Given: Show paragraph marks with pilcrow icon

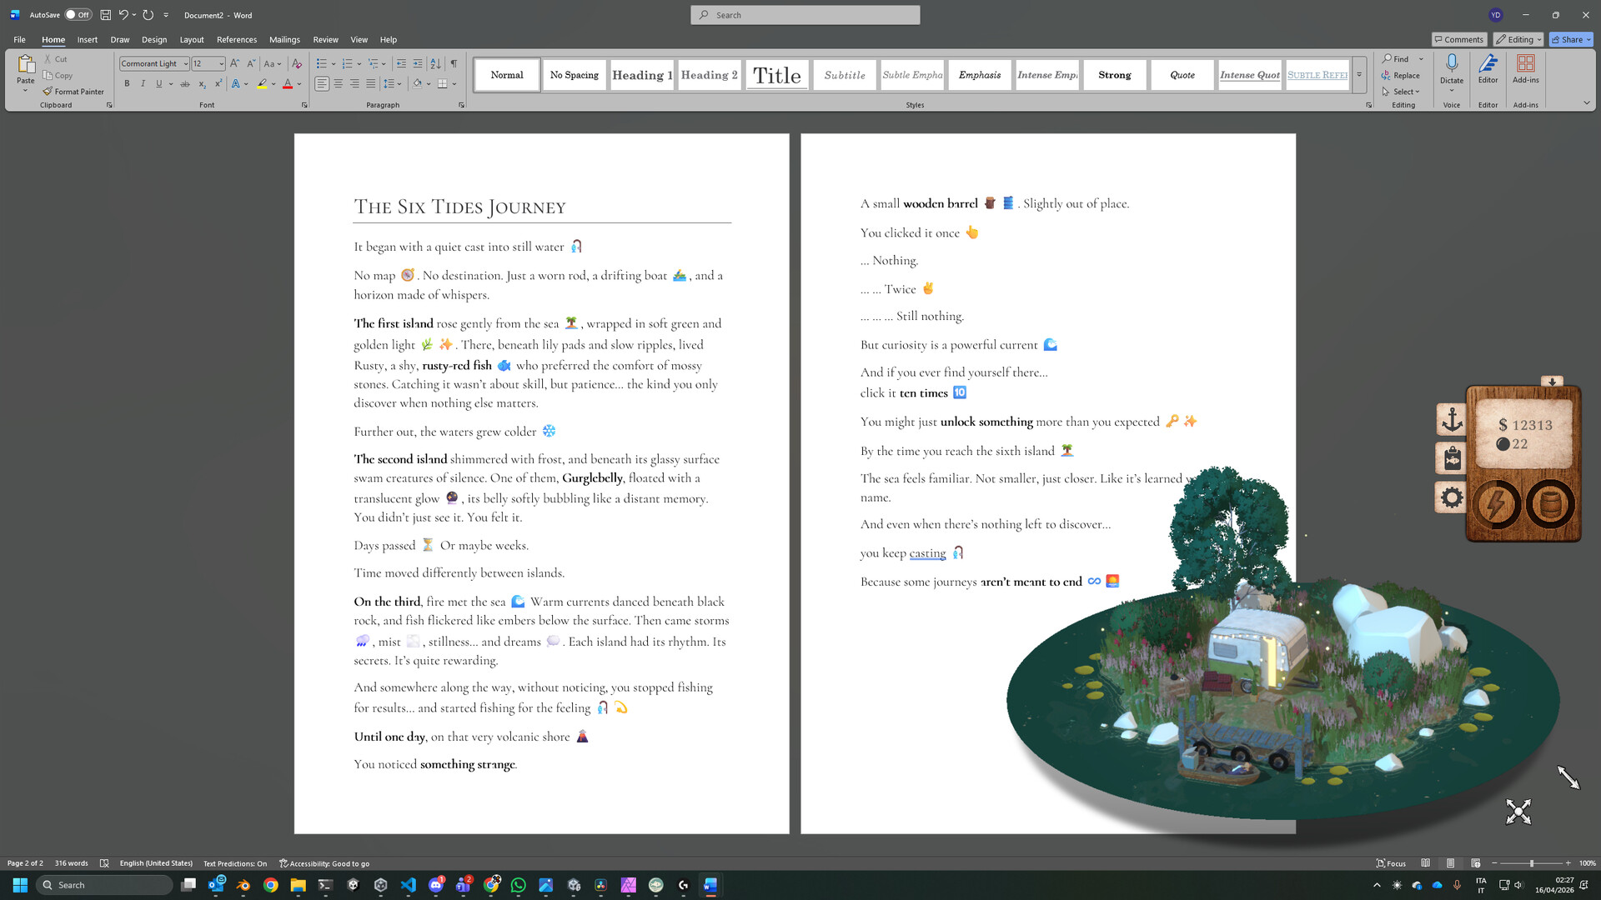Looking at the screenshot, I should pyautogui.click(x=454, y=63).
